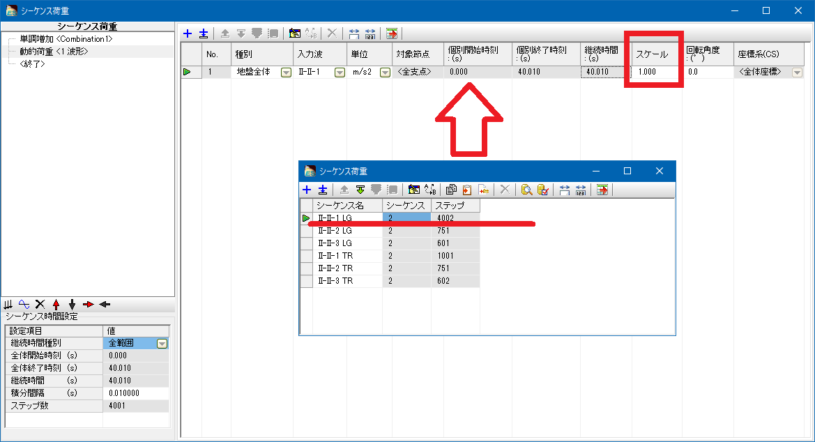
Task: Select tree item 単調増加 <Combination1>
Action: pos(66,39)
